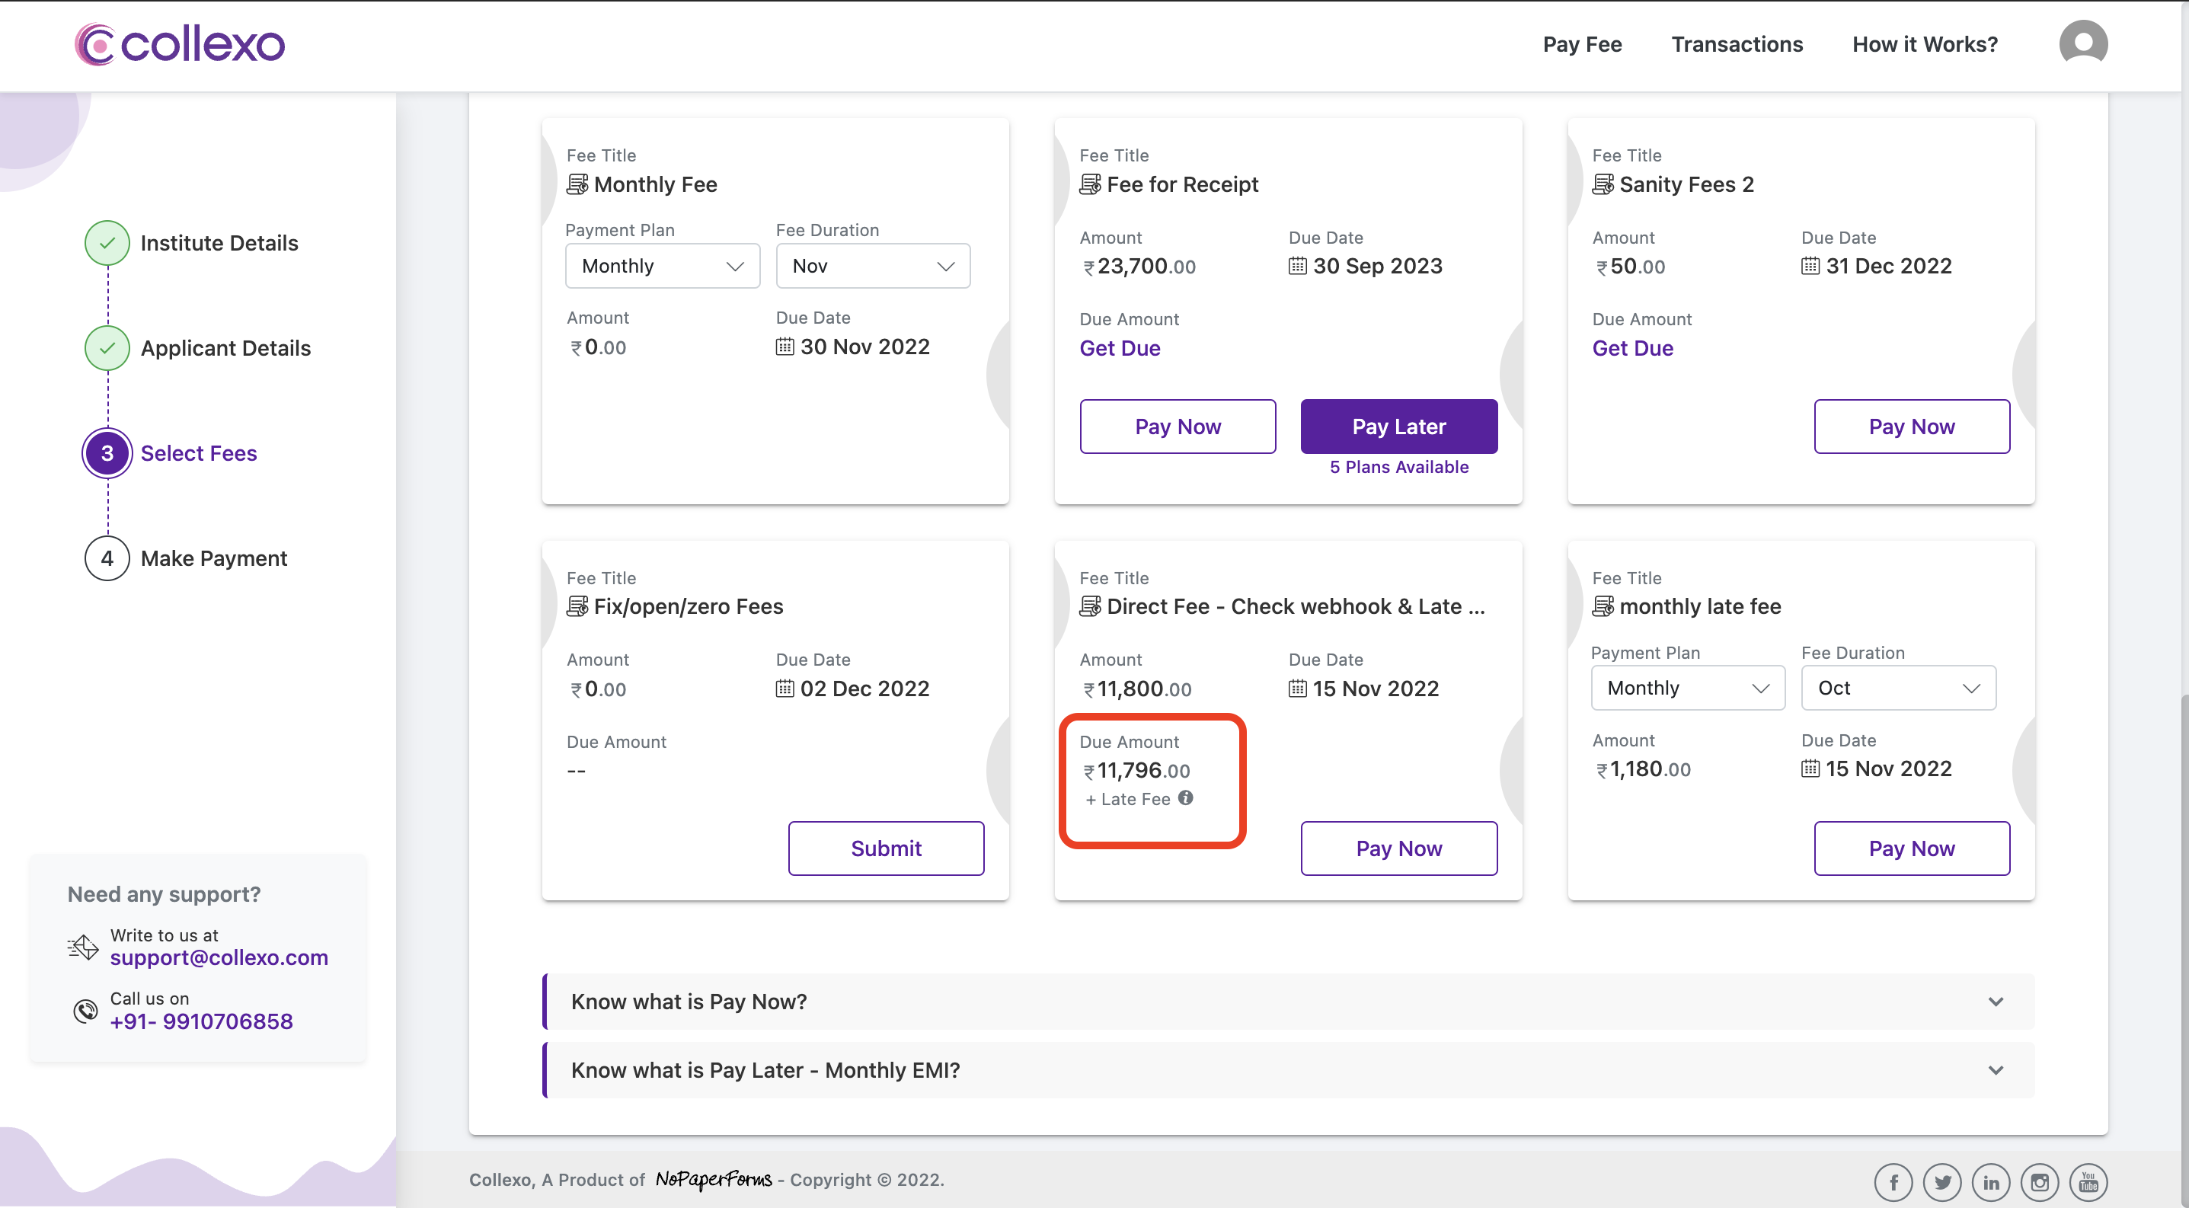This screenshot has height=1208, width=2189.
Task: Click Pay Now for Sanity Fees 2
Action: click(1912, 427)
